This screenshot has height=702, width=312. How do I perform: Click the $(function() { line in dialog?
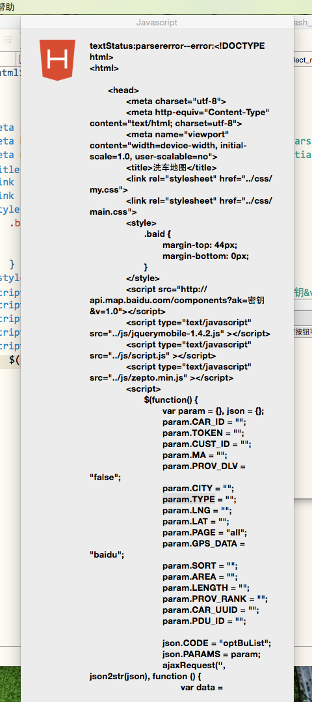coord(171,400)
